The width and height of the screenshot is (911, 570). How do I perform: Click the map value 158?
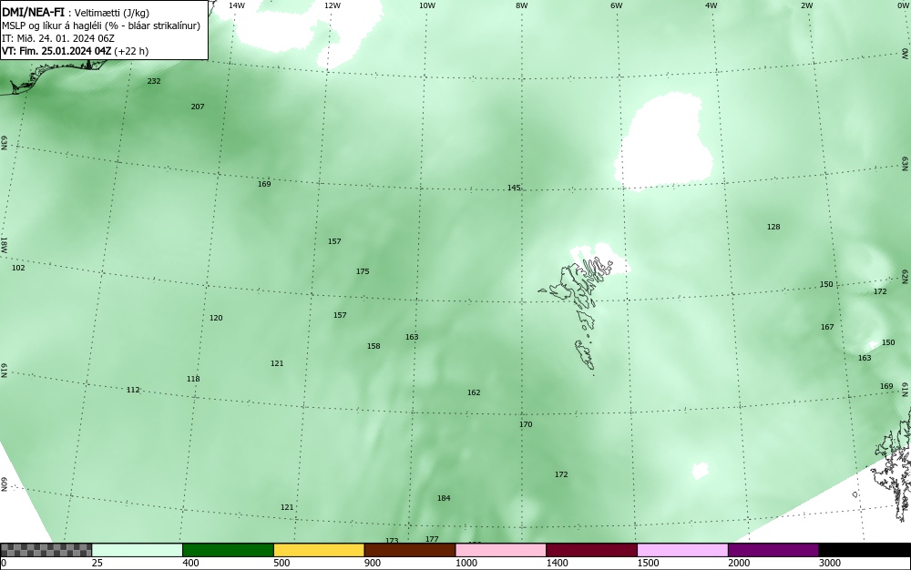coord(374,347)
